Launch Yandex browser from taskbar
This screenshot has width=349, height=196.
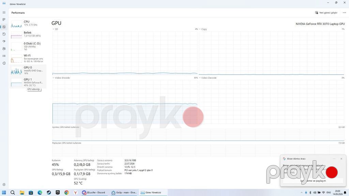pos(75,193)
